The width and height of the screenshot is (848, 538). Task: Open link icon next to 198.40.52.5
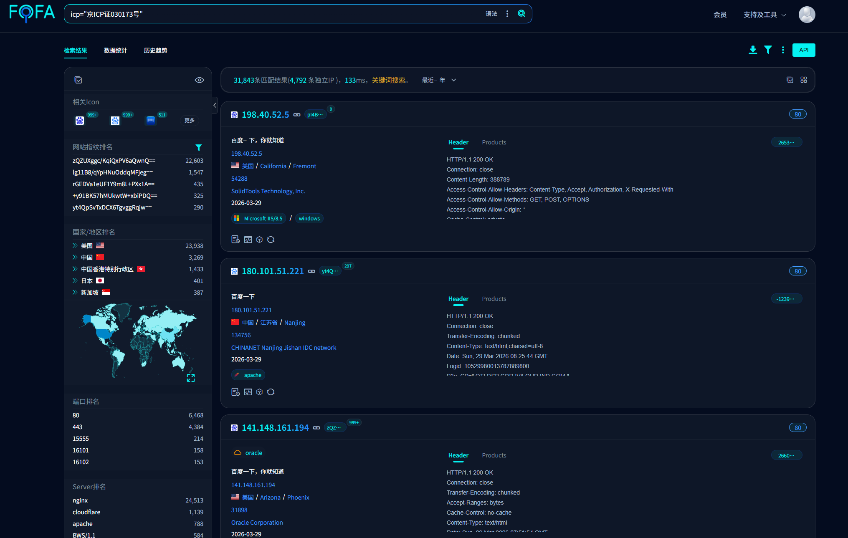point(297,115)
